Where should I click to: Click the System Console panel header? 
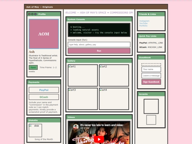(x=99, y=19)
